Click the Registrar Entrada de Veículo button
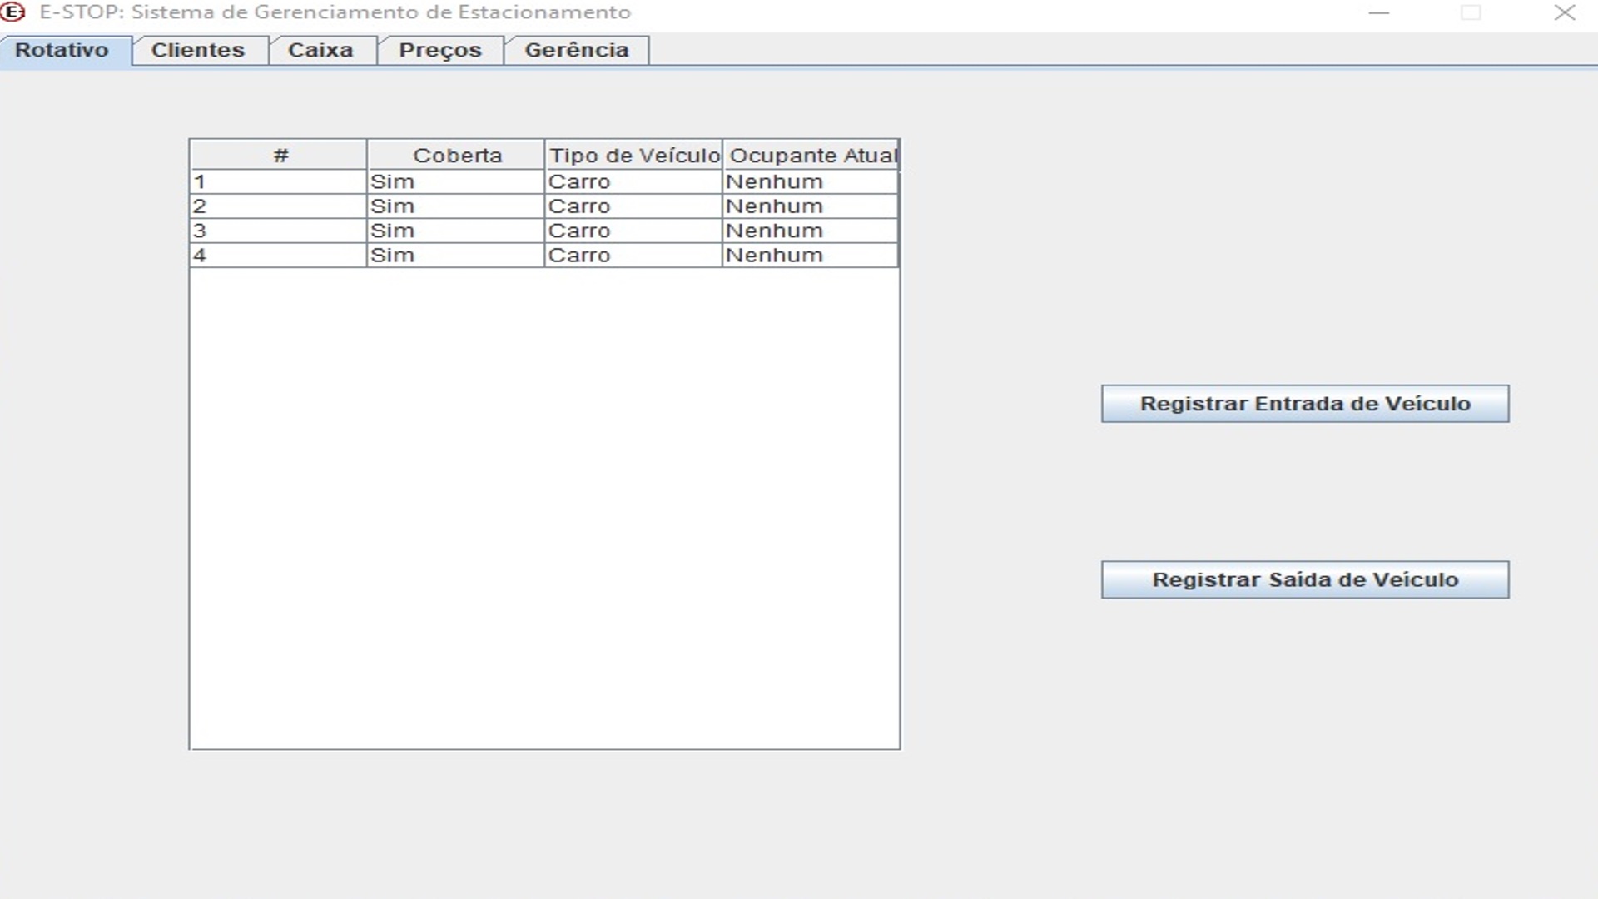1598x899 pixels. click(x=1303, y=403)
